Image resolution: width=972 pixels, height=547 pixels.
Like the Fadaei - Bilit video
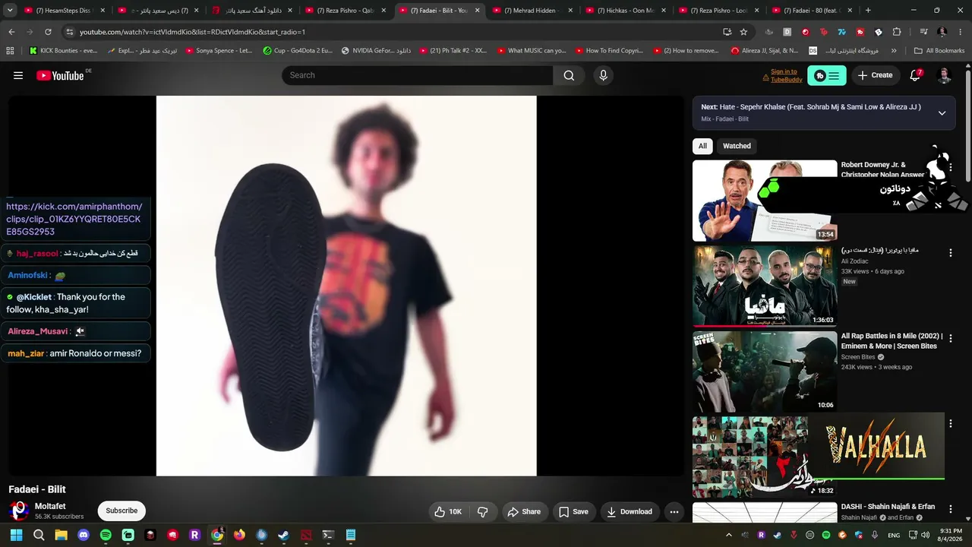click(x=447, y=511)
